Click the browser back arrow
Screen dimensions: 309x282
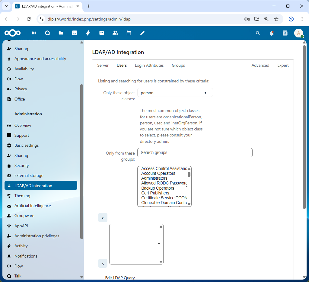coord(7,19)
